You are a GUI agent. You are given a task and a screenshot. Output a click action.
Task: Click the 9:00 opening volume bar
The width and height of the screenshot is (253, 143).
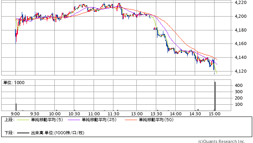pyautogui.click(x=16, y=107)
